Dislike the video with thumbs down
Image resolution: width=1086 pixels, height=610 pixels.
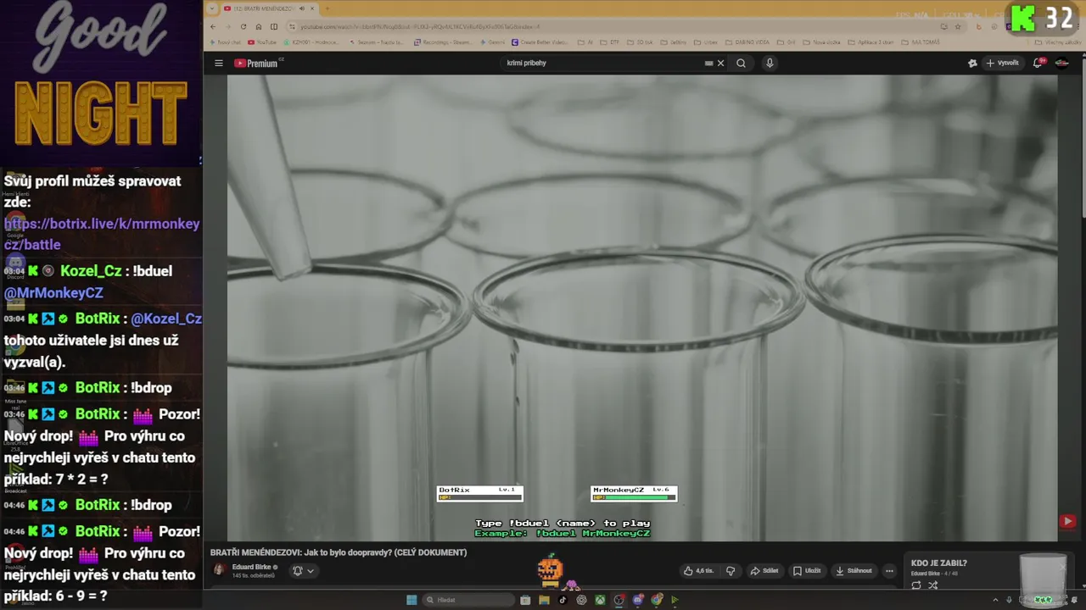731,571
